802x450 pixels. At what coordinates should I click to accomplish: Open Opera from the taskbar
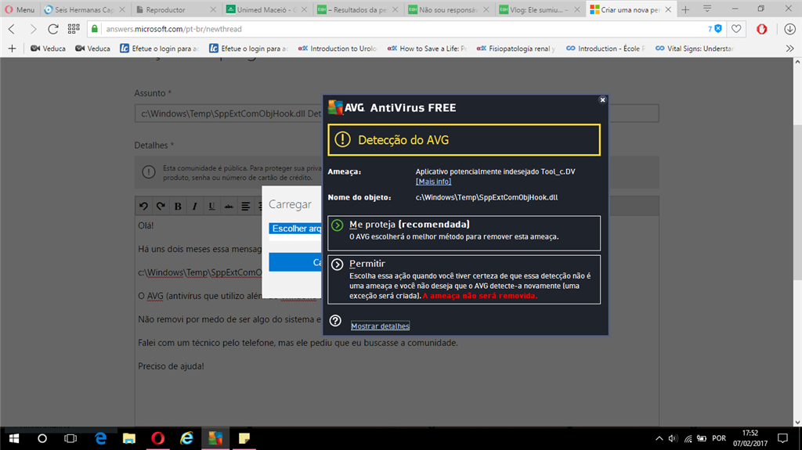(158, 439)
